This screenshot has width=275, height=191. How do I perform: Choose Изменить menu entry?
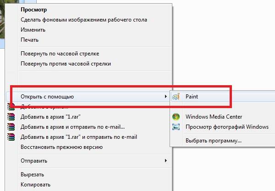[x=33, y=30]
